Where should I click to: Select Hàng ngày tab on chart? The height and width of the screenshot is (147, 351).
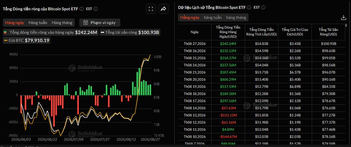pyautogui.click(x=14, y=23)
